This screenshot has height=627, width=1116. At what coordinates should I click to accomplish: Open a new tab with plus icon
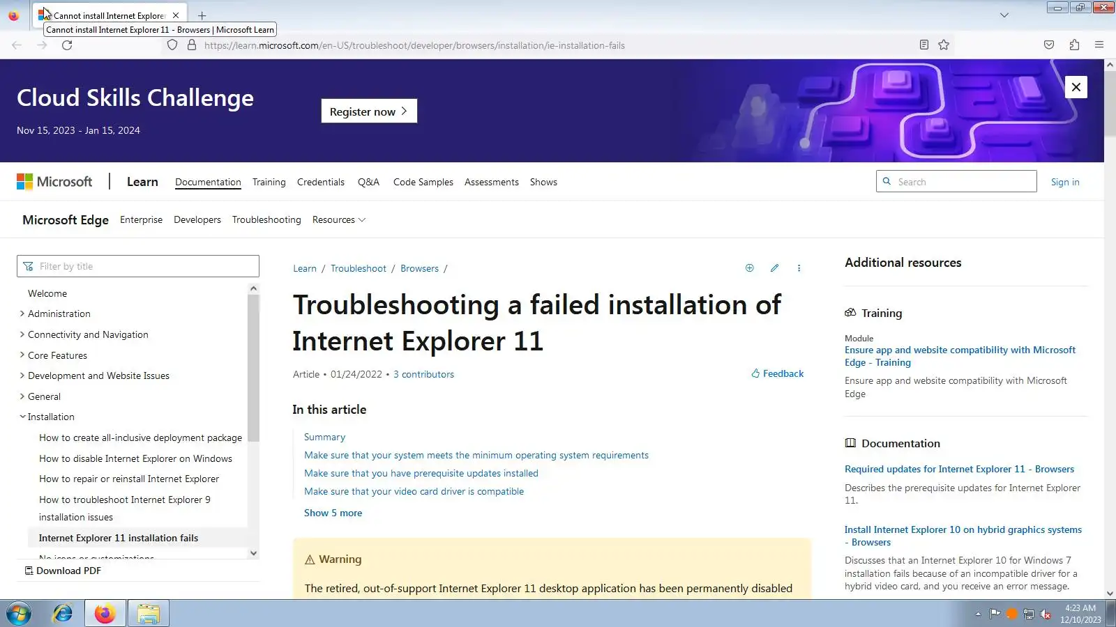pos(202,15)
